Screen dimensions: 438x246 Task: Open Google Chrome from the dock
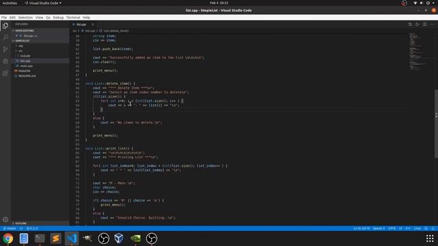click(8, 238)
